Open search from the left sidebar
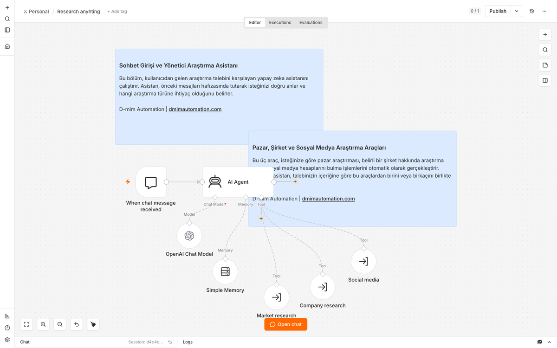Screen dimensions: 557x348 [7, 19]
